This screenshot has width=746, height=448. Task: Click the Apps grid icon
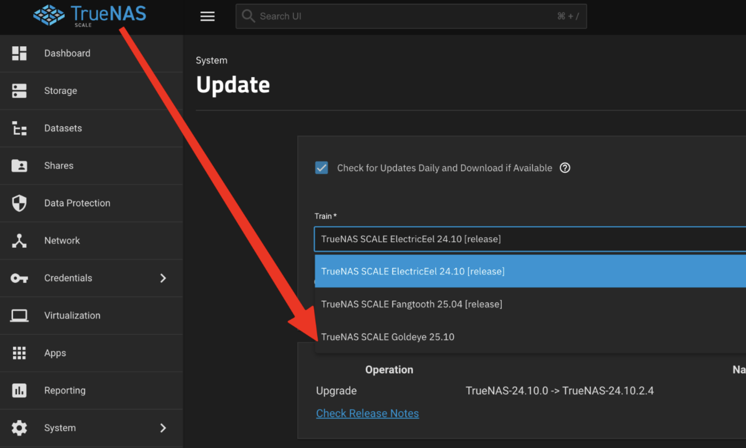click(x=19, y=353)
